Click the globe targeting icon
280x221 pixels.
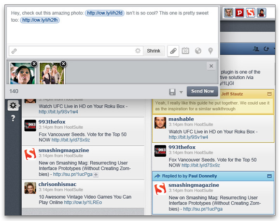point(198,51)
